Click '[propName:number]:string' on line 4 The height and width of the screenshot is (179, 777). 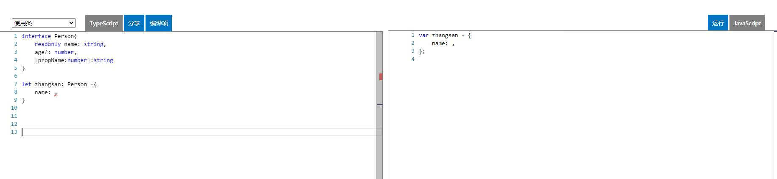(74, 60)
